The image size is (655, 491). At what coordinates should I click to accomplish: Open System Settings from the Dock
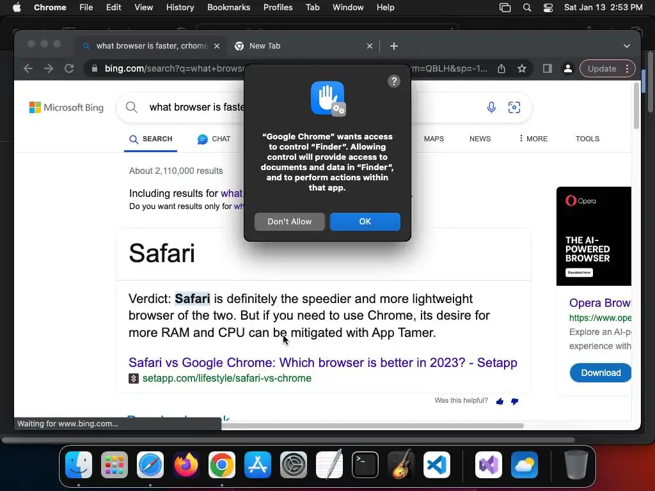pyautogui.click(x=294, y=465)
